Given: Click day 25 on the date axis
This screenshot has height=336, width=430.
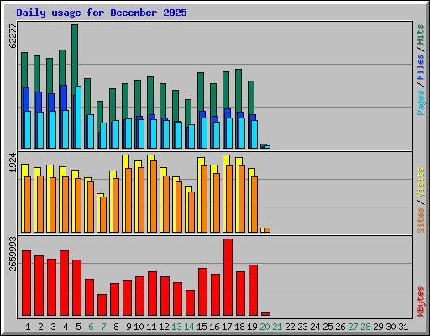Looking at the screenshot, I should pyautogui.click(x=328, y=327).
